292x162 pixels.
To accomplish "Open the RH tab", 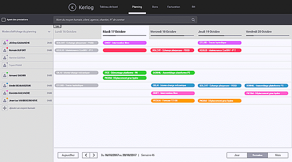I will pos(194,7).
